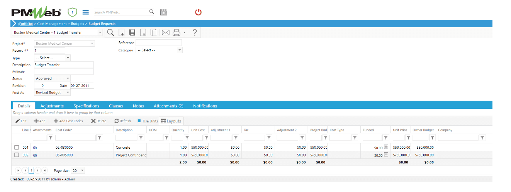Click the Date field 09-27-2011

click(82, 86)
